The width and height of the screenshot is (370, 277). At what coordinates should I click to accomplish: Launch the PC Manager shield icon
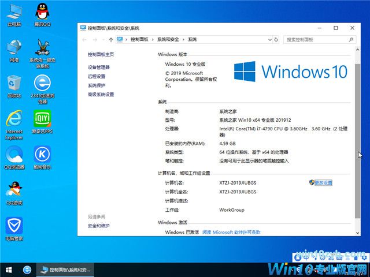[14, 229]
